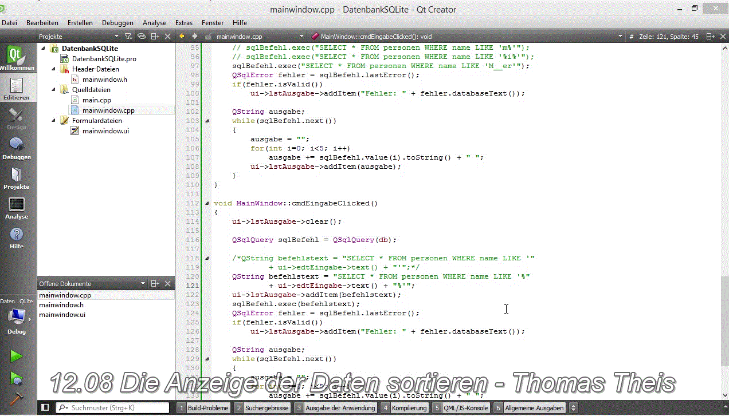Go forward with the grey arrow
Image resolution: width=729 pixels, height=416 pixels.
point(195,36)
